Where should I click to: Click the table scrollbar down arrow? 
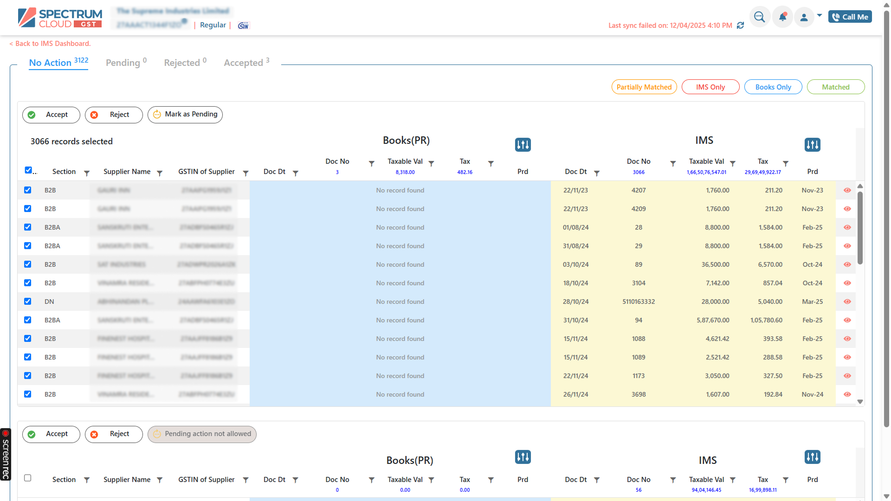coord(860,402)
